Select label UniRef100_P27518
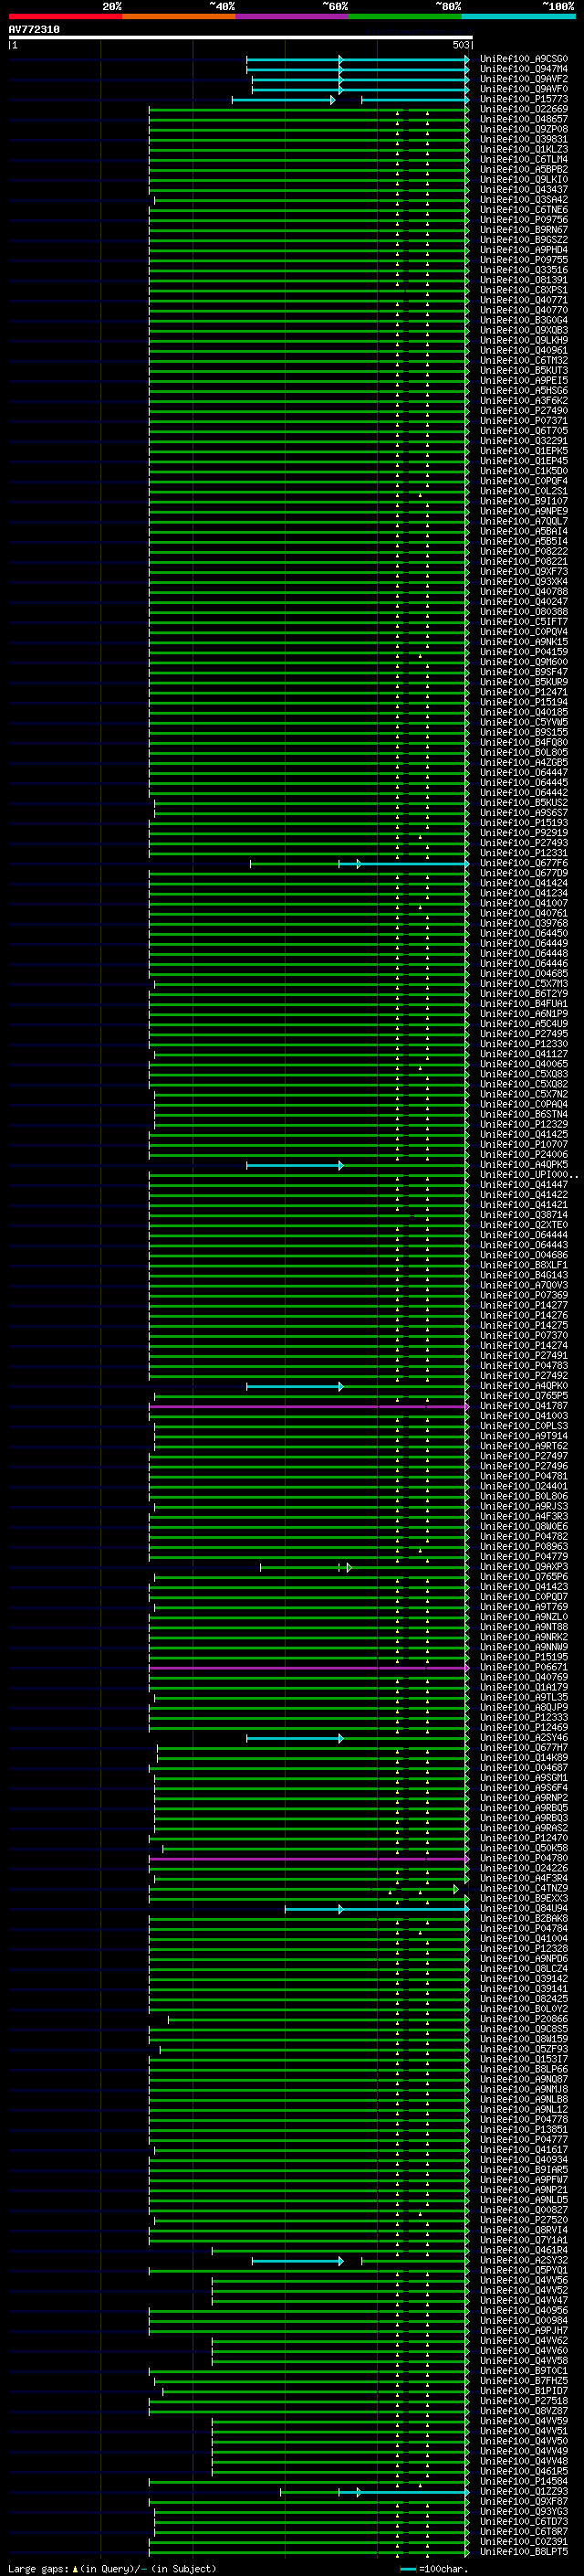Image resolution: width=584 pixels, height=2576 pixels. [x=524, y=2400]
